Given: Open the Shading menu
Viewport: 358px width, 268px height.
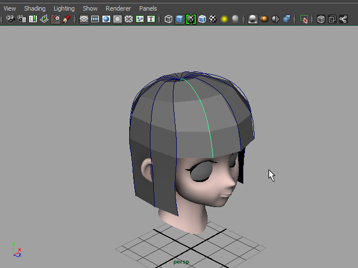Looking at the screenshot, I should click(35, 8).
